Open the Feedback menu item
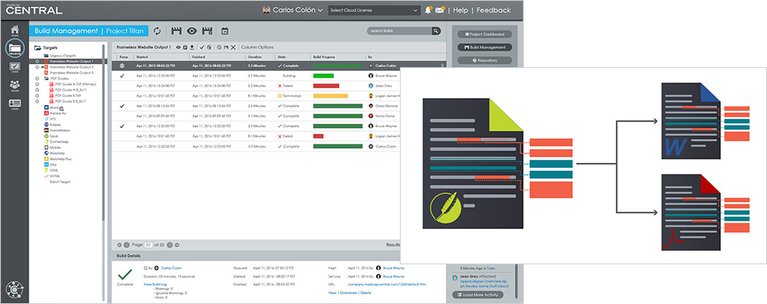The width and height of the screenshot is (767, 304). (493, 10)
